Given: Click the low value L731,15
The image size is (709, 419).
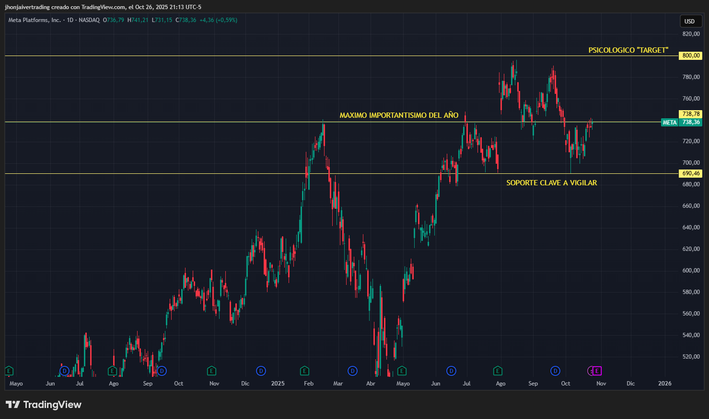Looking at the screenshot, I should [162, 20].
